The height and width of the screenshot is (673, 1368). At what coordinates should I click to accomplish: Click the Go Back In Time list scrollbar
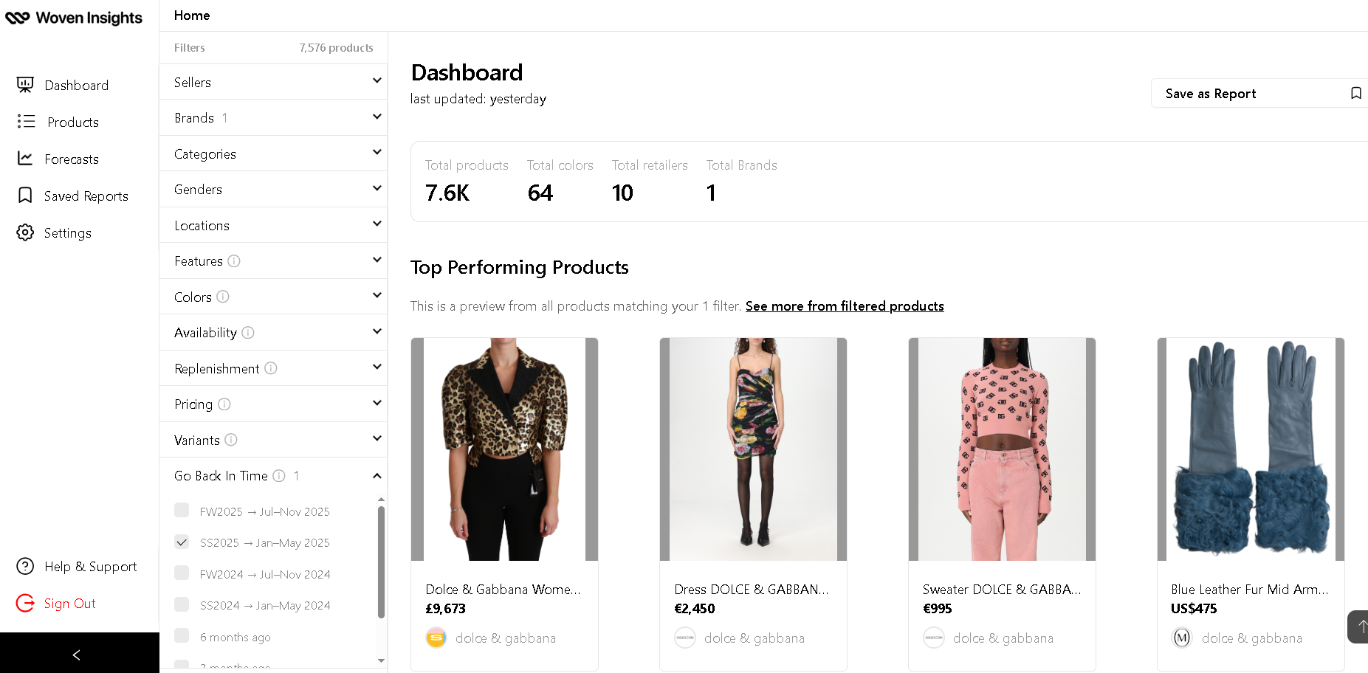[x=381, y=561]
